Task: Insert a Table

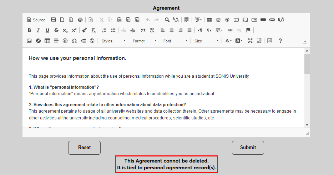Action: pos(47,41)
